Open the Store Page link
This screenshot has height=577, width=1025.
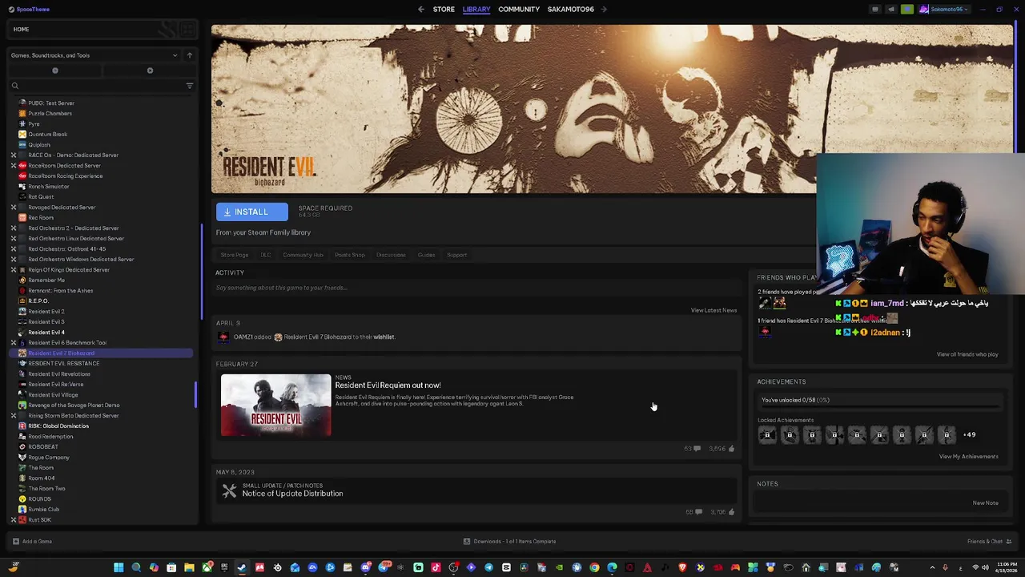[235, 255]
